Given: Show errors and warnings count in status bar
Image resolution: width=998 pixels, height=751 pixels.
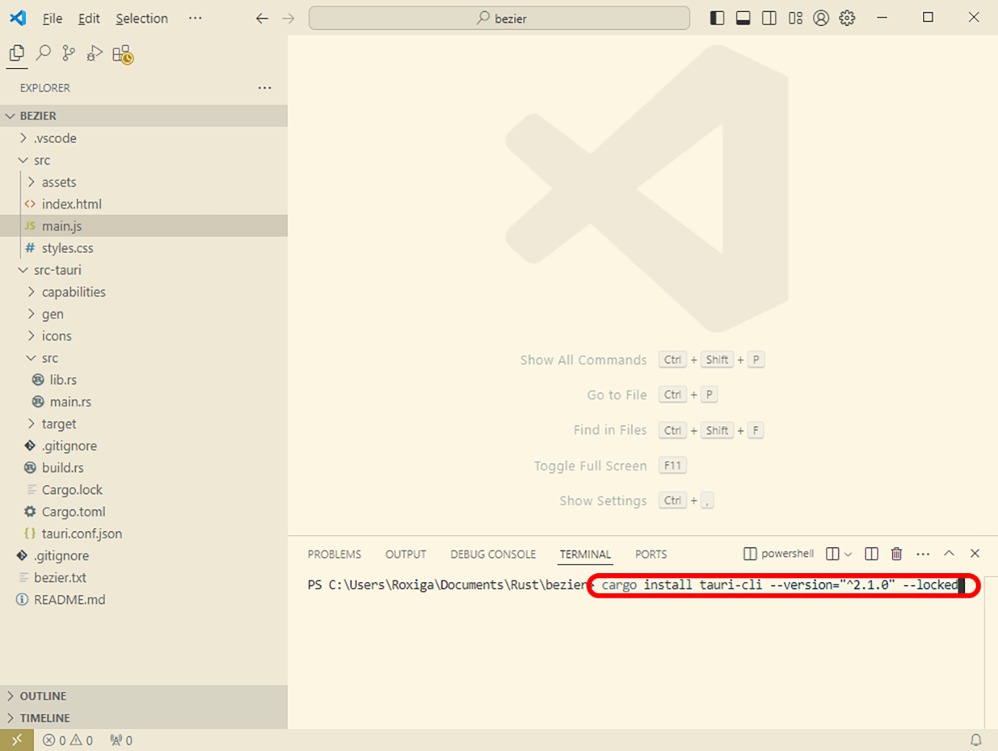Looking at the screenshot, I should 68,741.
